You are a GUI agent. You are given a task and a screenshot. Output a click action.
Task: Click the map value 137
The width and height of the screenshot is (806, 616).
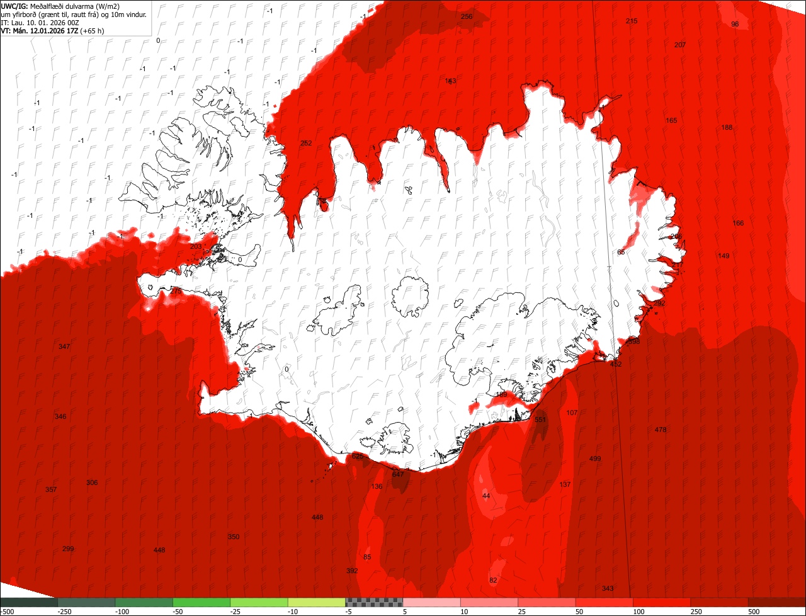click(x=565, y=484)
